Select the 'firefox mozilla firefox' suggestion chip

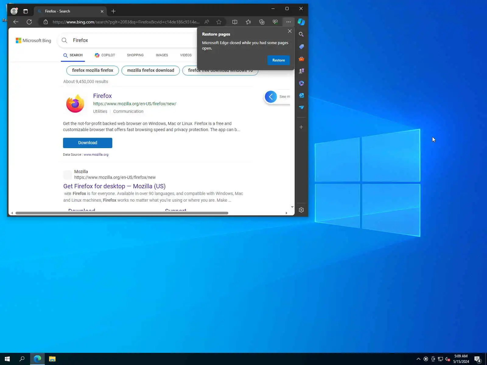coord(93,70)
